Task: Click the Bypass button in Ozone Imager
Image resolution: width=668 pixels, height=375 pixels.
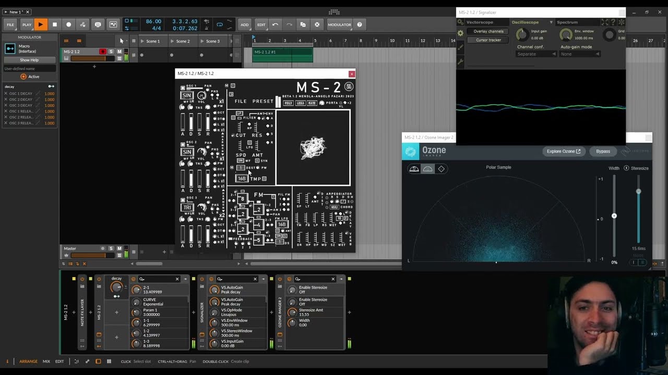Action: [603, 152]
